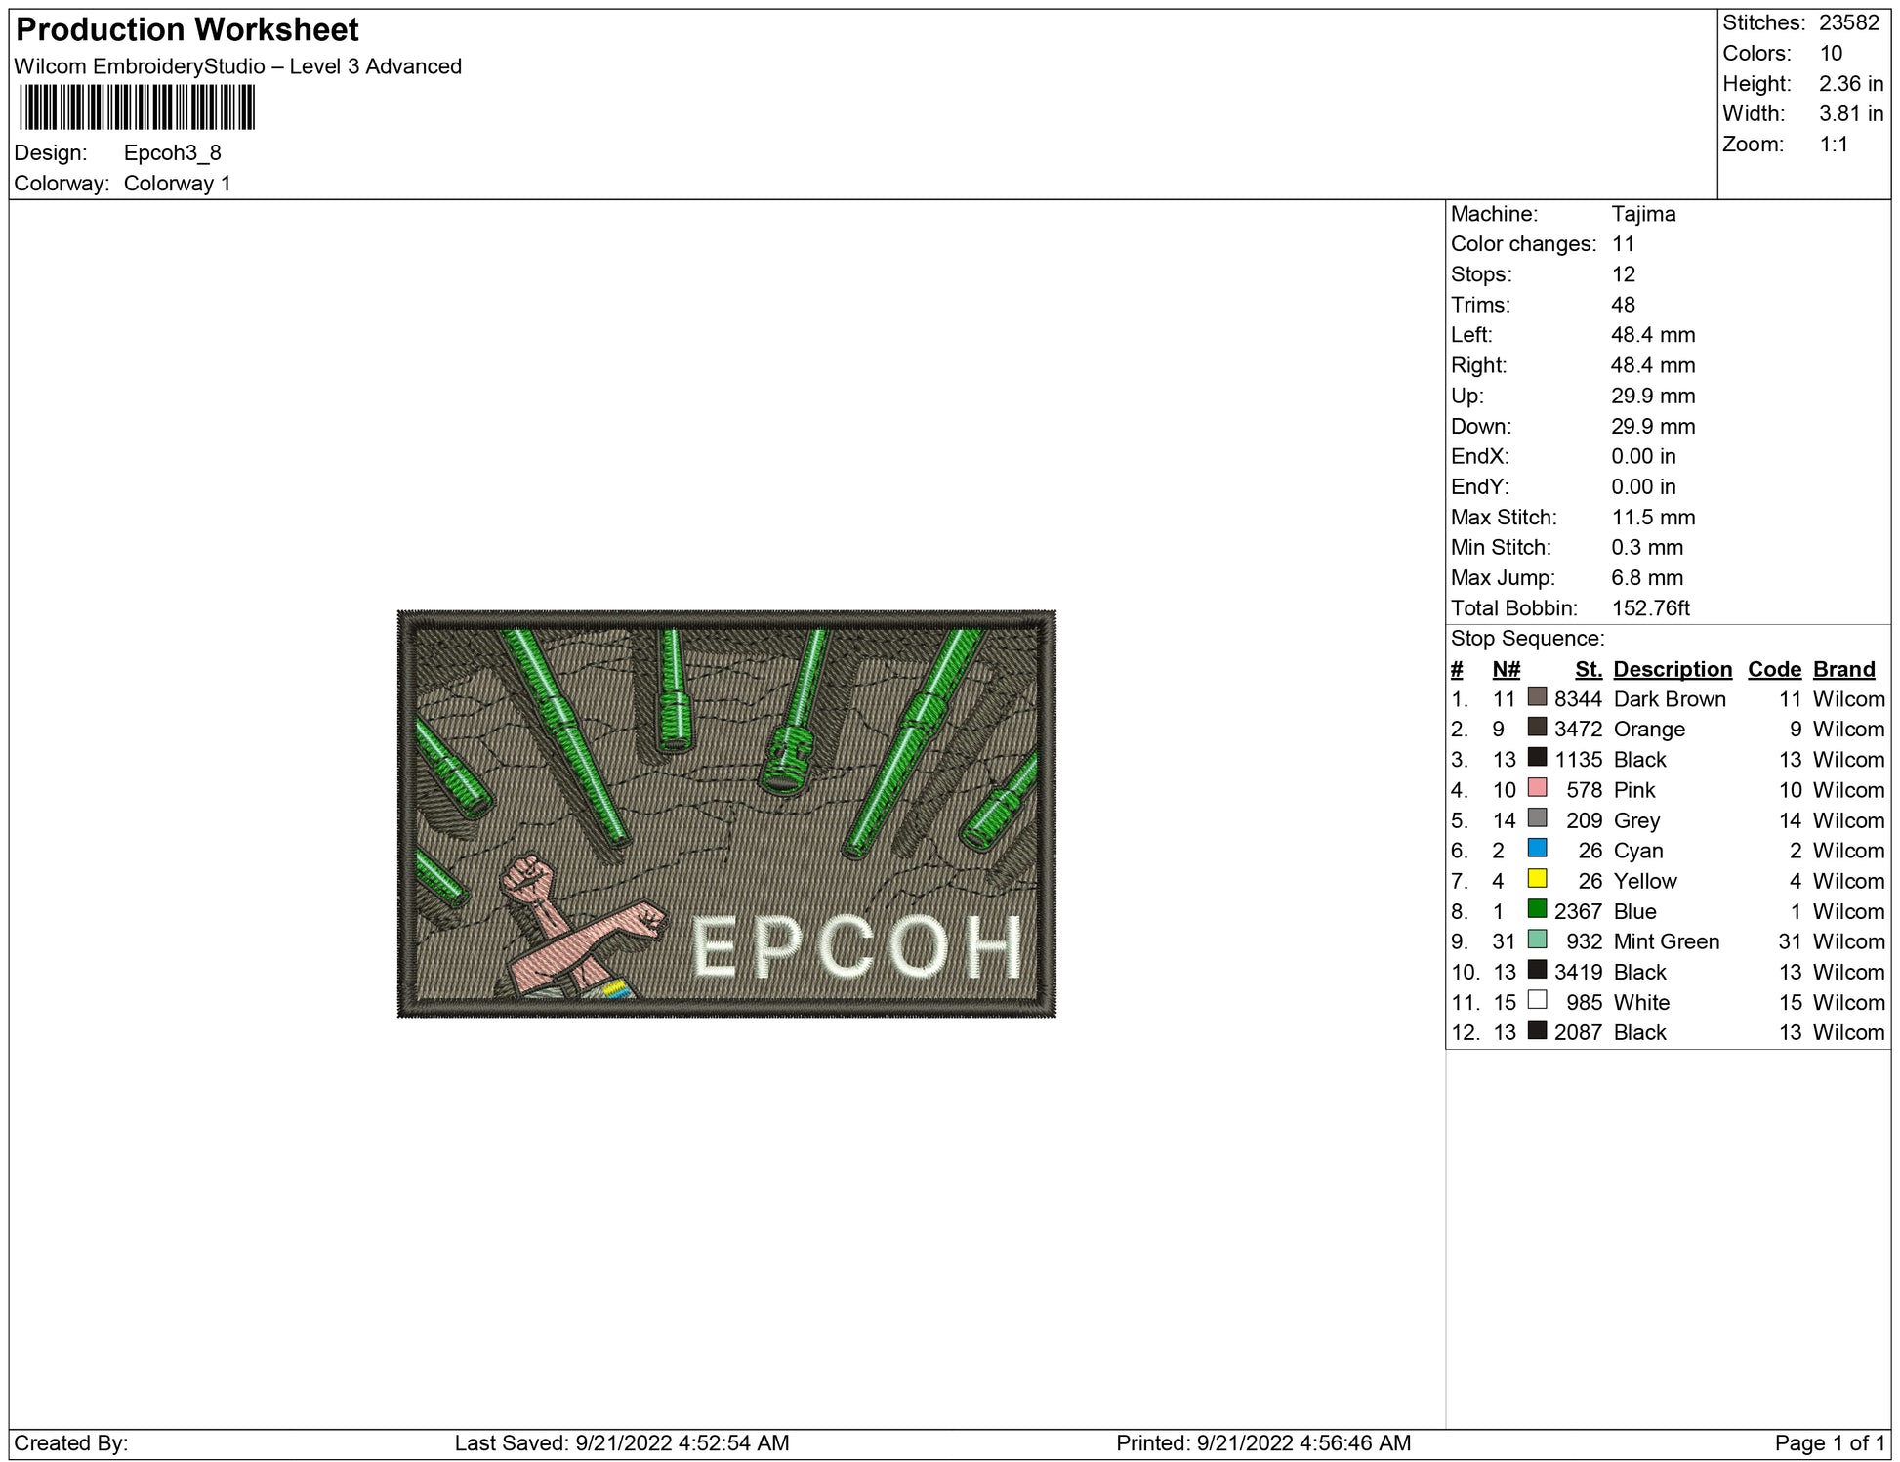Select the Yellow thread swatch

tap(1537, 879)
